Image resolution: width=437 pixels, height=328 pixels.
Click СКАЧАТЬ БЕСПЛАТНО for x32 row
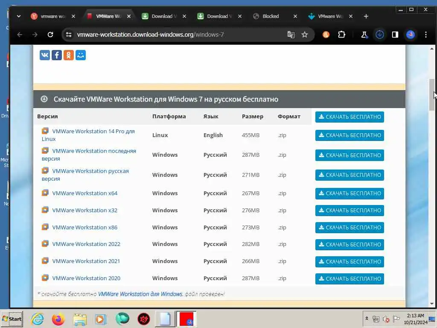pyautogui.click(x=350, y=210)
